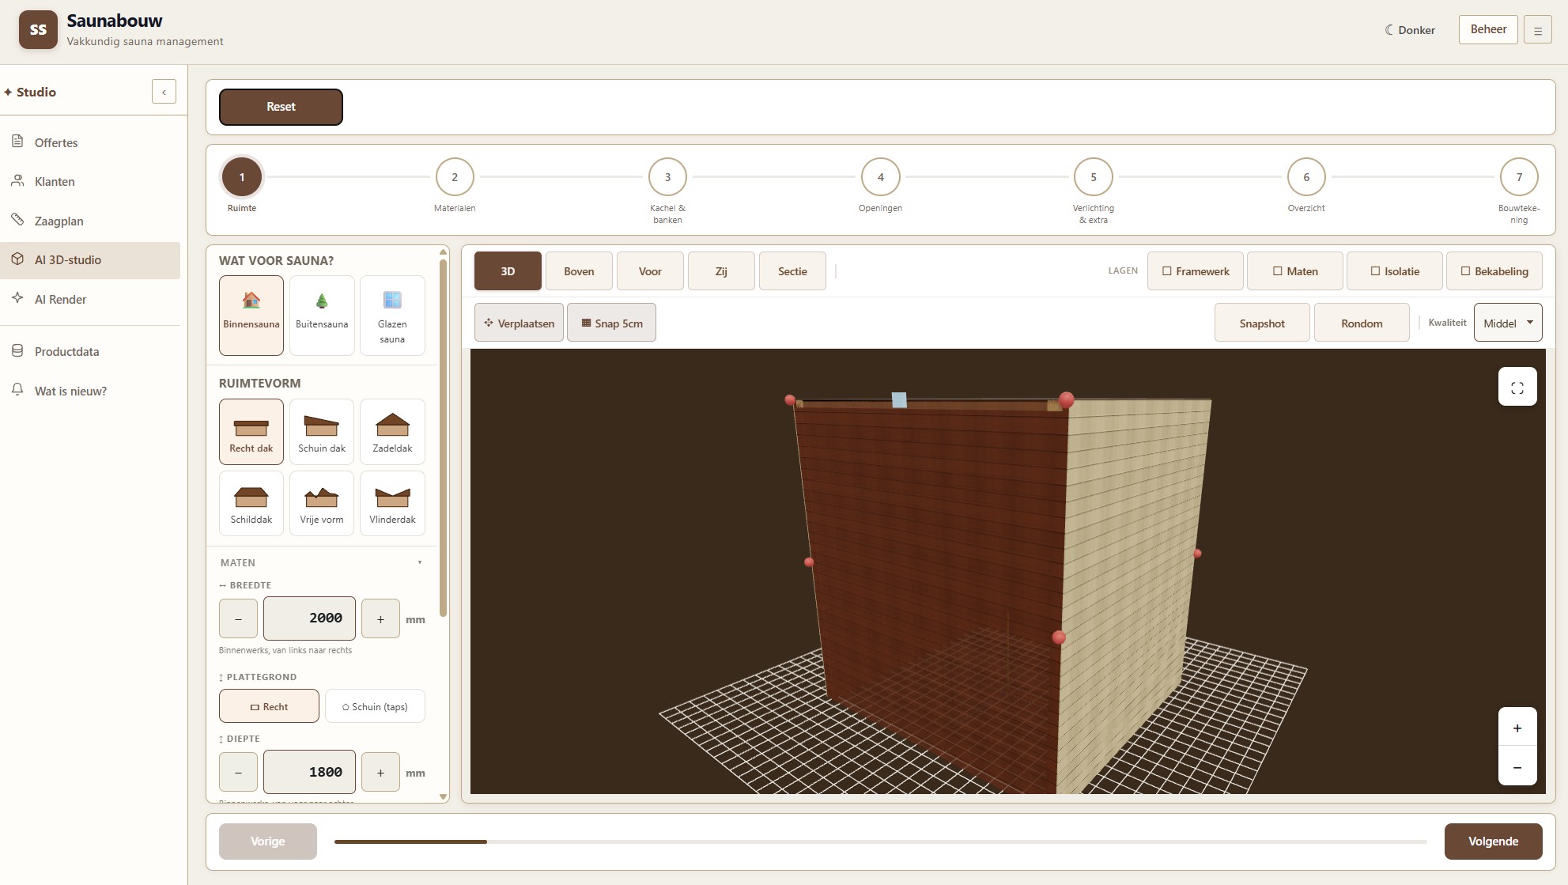Go to step 5 Verlichting & extra
This screenshot has width=1568, height=885.
tap(1094, 177)
